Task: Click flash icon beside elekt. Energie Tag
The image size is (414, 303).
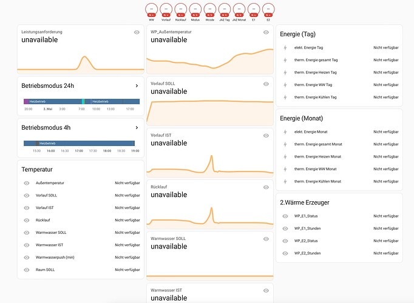Action: [286, 47]
